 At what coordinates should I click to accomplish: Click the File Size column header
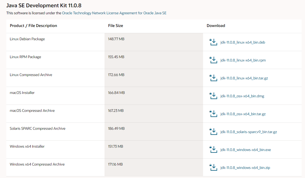(115, 26)
